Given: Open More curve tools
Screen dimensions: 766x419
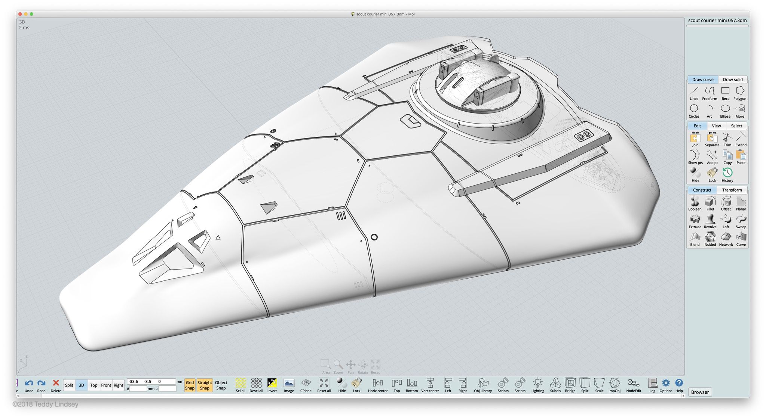Looking at the screenshot, I should pos(740,111).
